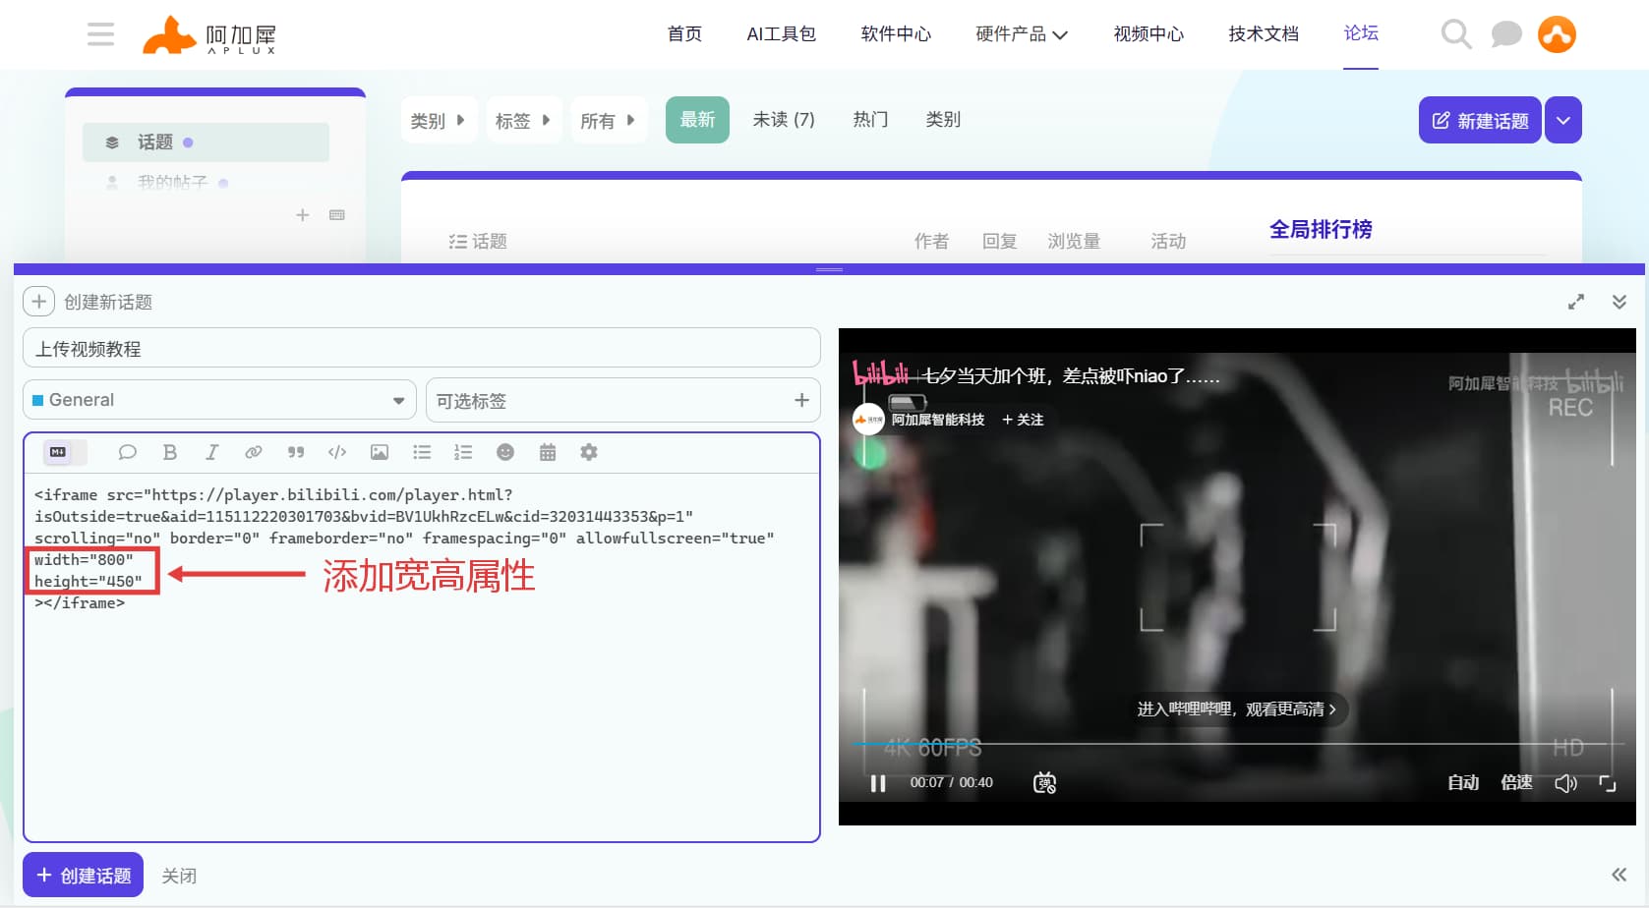Click the blockquote icon in editor
Viewport: 1649px width, 908px height.
coord(295,452)
